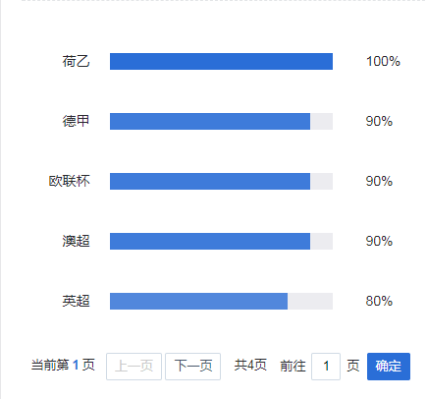Focus the page number input field

[326, 367]
